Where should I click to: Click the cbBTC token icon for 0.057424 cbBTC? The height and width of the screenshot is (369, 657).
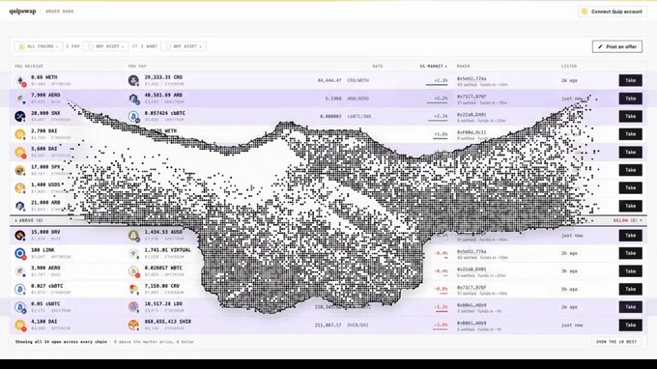[x=133, y=117]
